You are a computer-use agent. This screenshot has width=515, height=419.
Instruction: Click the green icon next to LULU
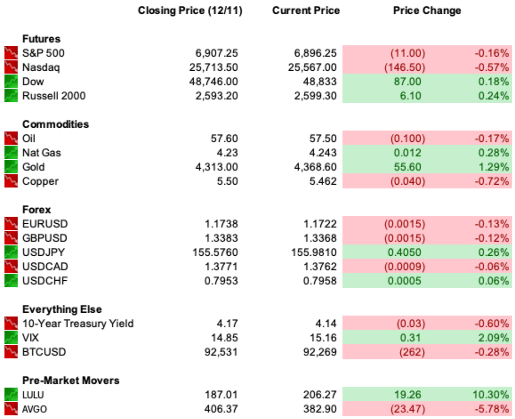(11, 395)
